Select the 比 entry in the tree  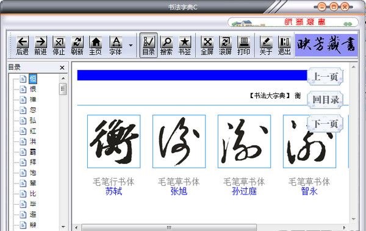click(33, 194)
